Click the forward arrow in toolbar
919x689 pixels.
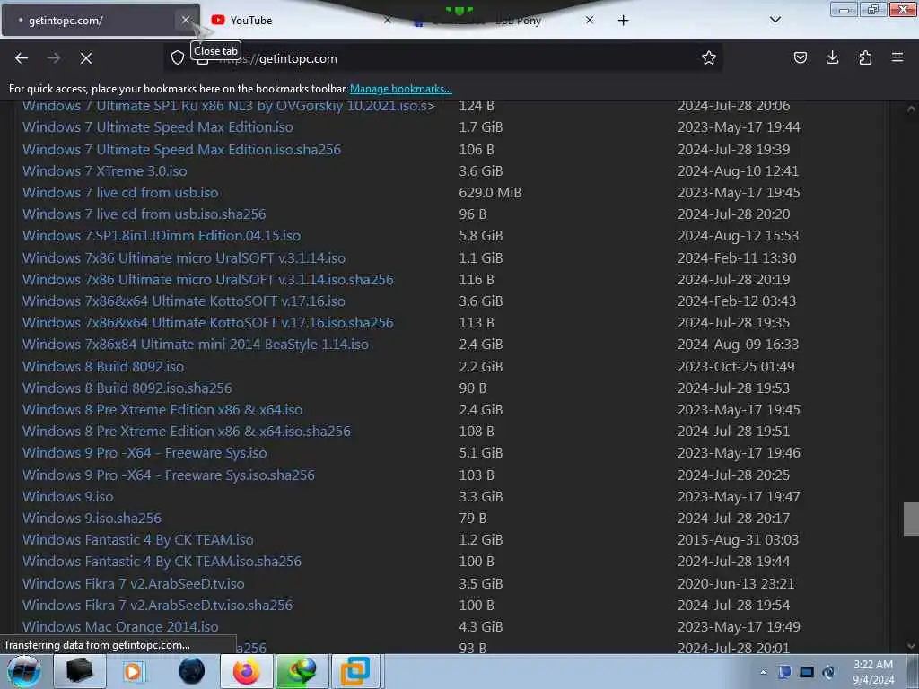54,58
